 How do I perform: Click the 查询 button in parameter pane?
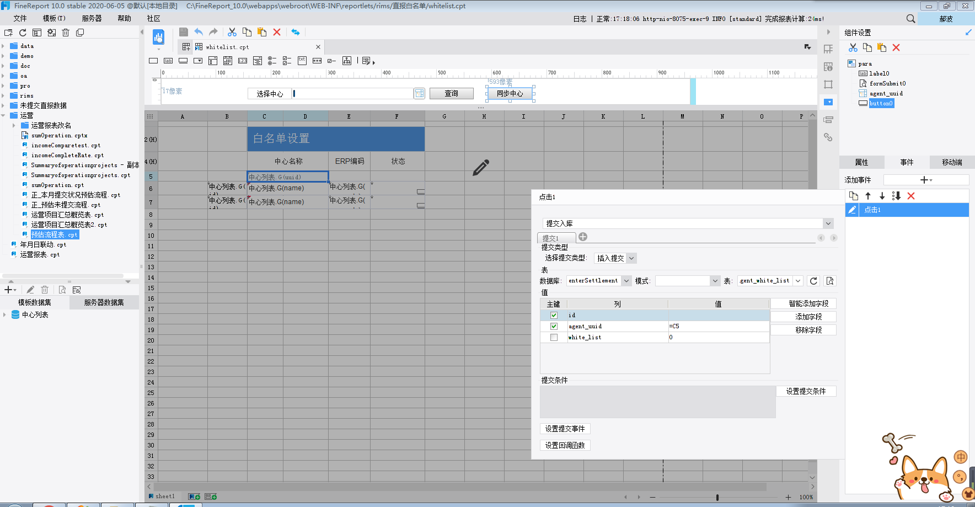click(451, 94)
